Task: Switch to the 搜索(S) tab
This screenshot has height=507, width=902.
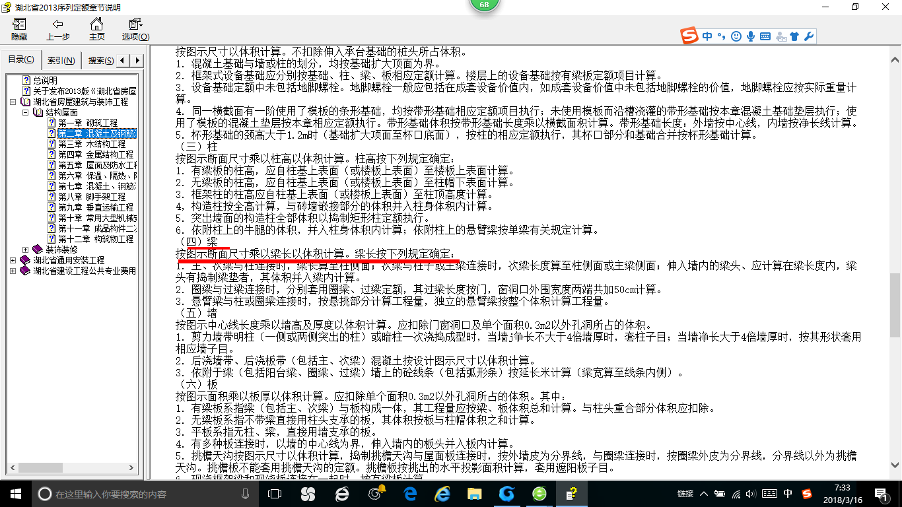Action: [x=100, y=60]
